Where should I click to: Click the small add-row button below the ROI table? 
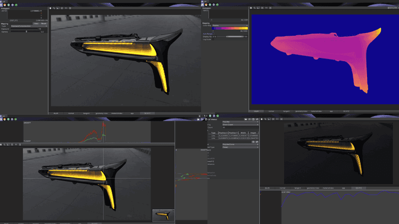253,142
